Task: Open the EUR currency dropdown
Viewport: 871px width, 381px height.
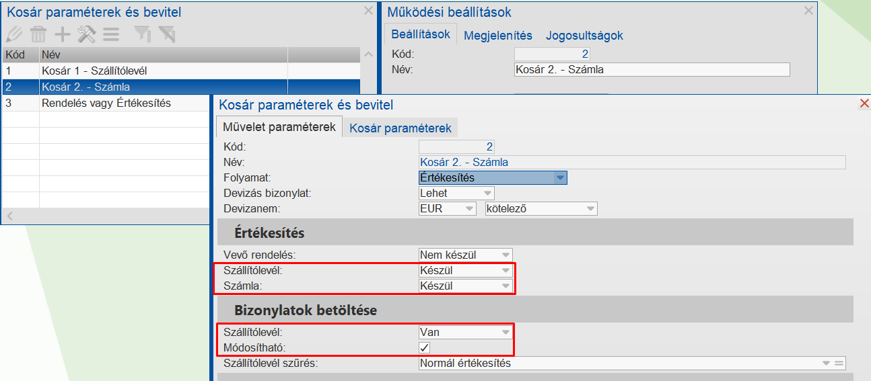Action: (x=447, y=208)
